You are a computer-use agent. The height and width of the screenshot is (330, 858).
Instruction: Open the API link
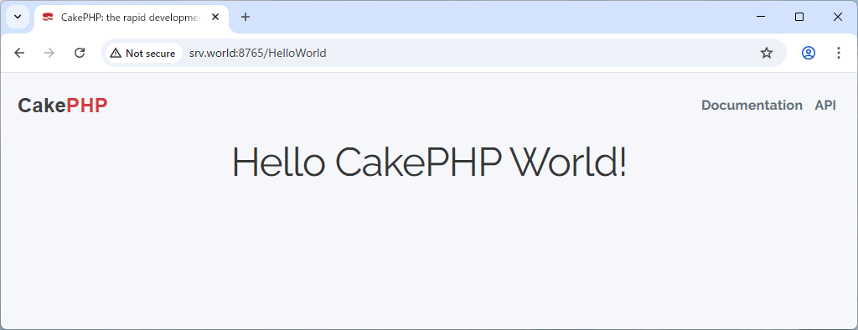[x=825, y=105]
